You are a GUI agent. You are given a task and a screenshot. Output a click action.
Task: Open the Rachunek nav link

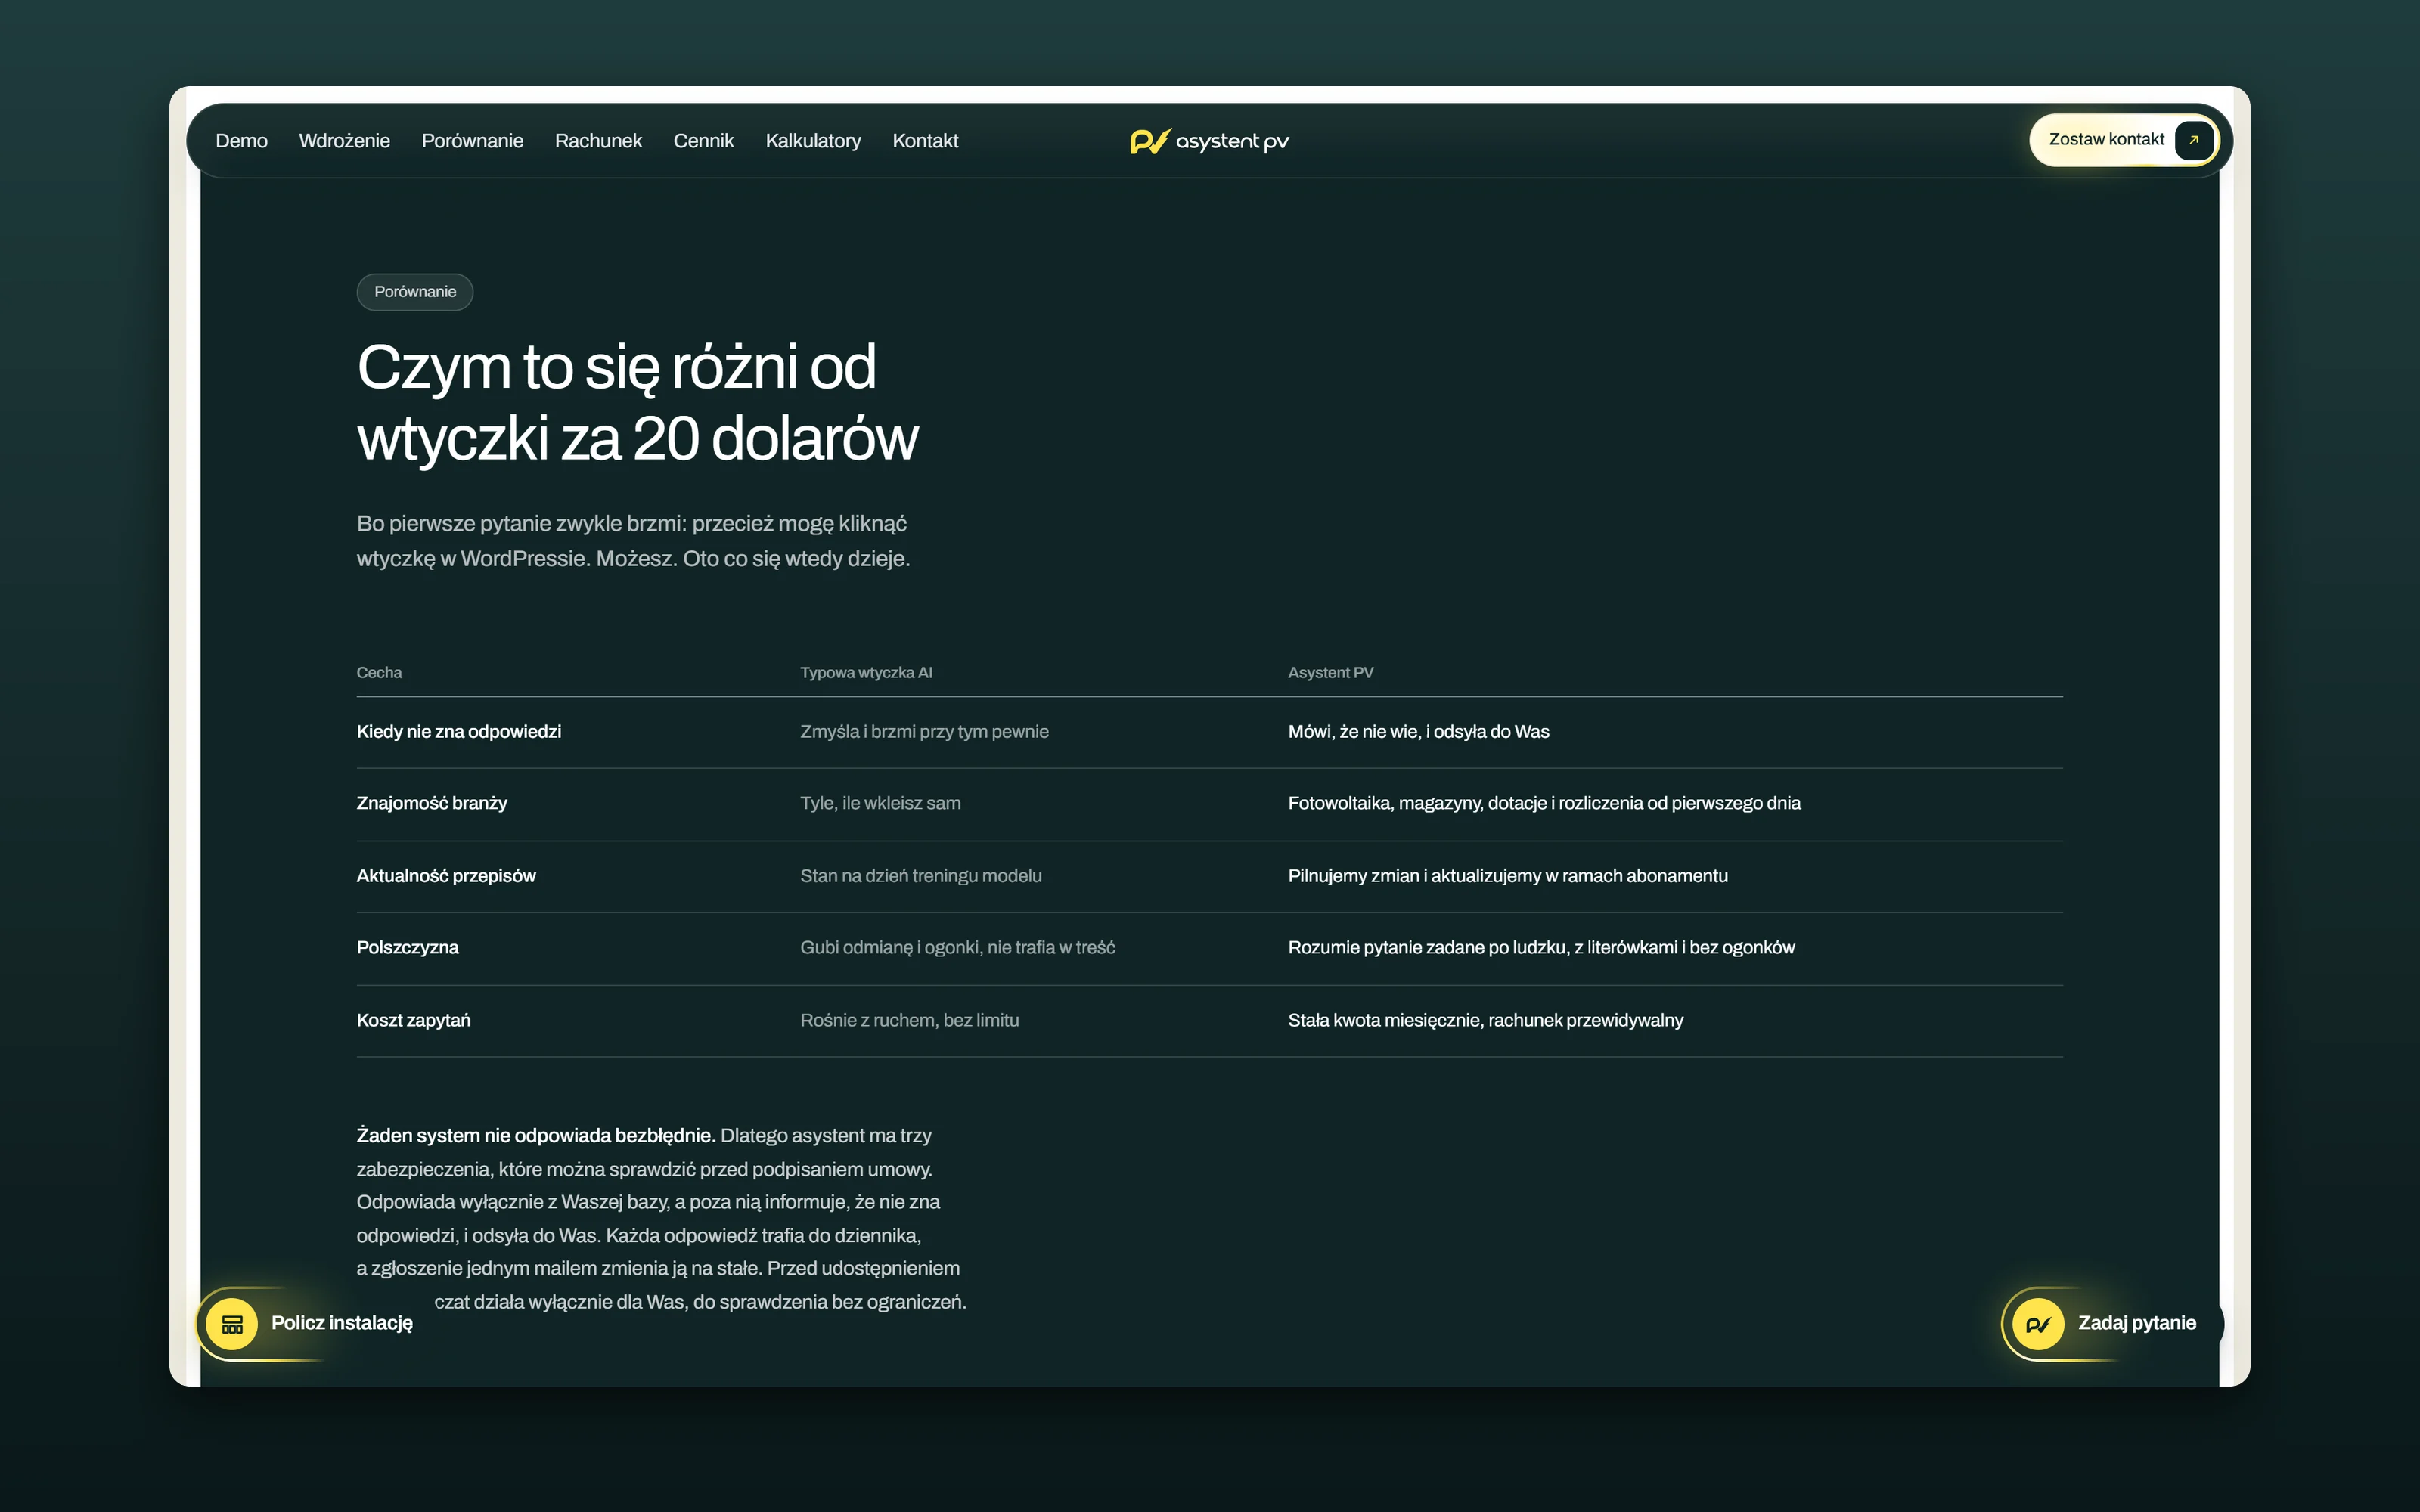pyautogui.click(x=598, y=141)
